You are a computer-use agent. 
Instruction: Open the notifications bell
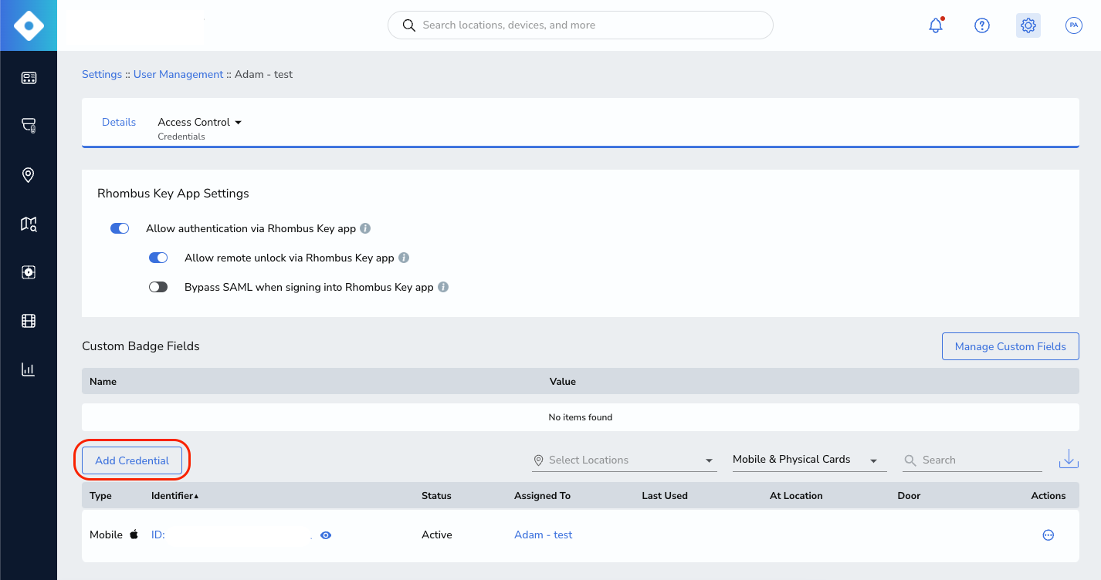936,25
